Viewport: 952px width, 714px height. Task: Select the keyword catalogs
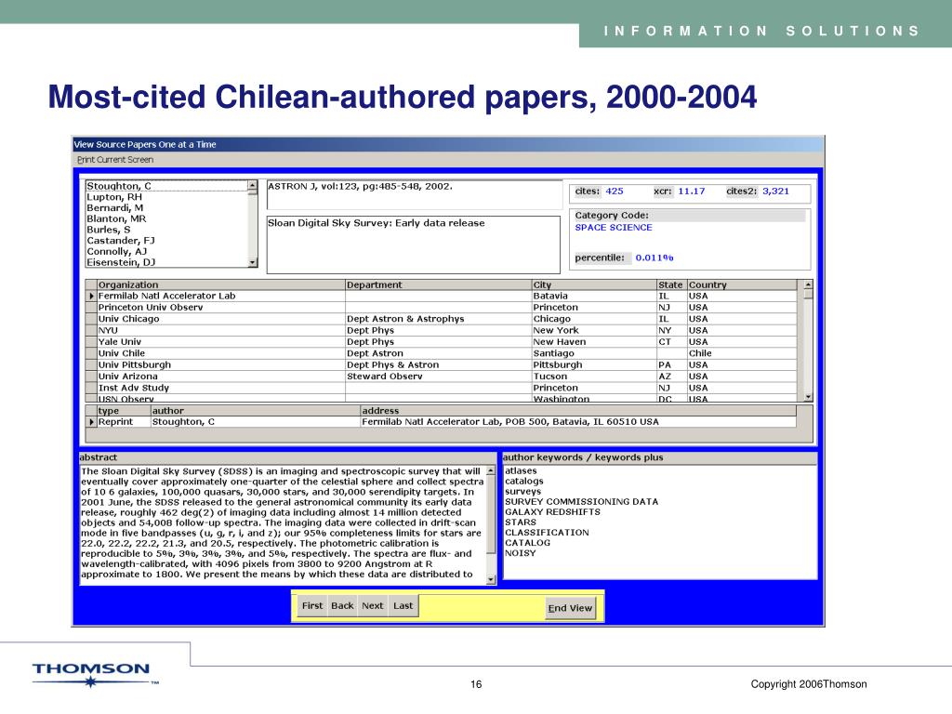point(524,481)
